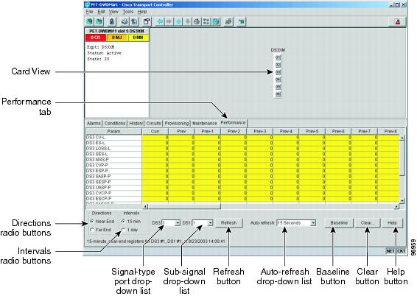Open preferences via the toolbar window icon
The image size is (417, 296).
(147, 21)
